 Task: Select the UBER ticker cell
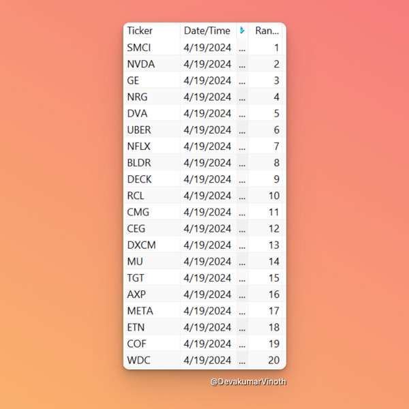151,130
